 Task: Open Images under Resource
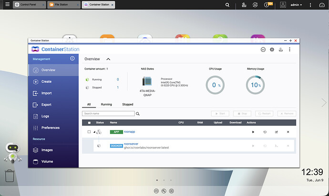point(53,150)
